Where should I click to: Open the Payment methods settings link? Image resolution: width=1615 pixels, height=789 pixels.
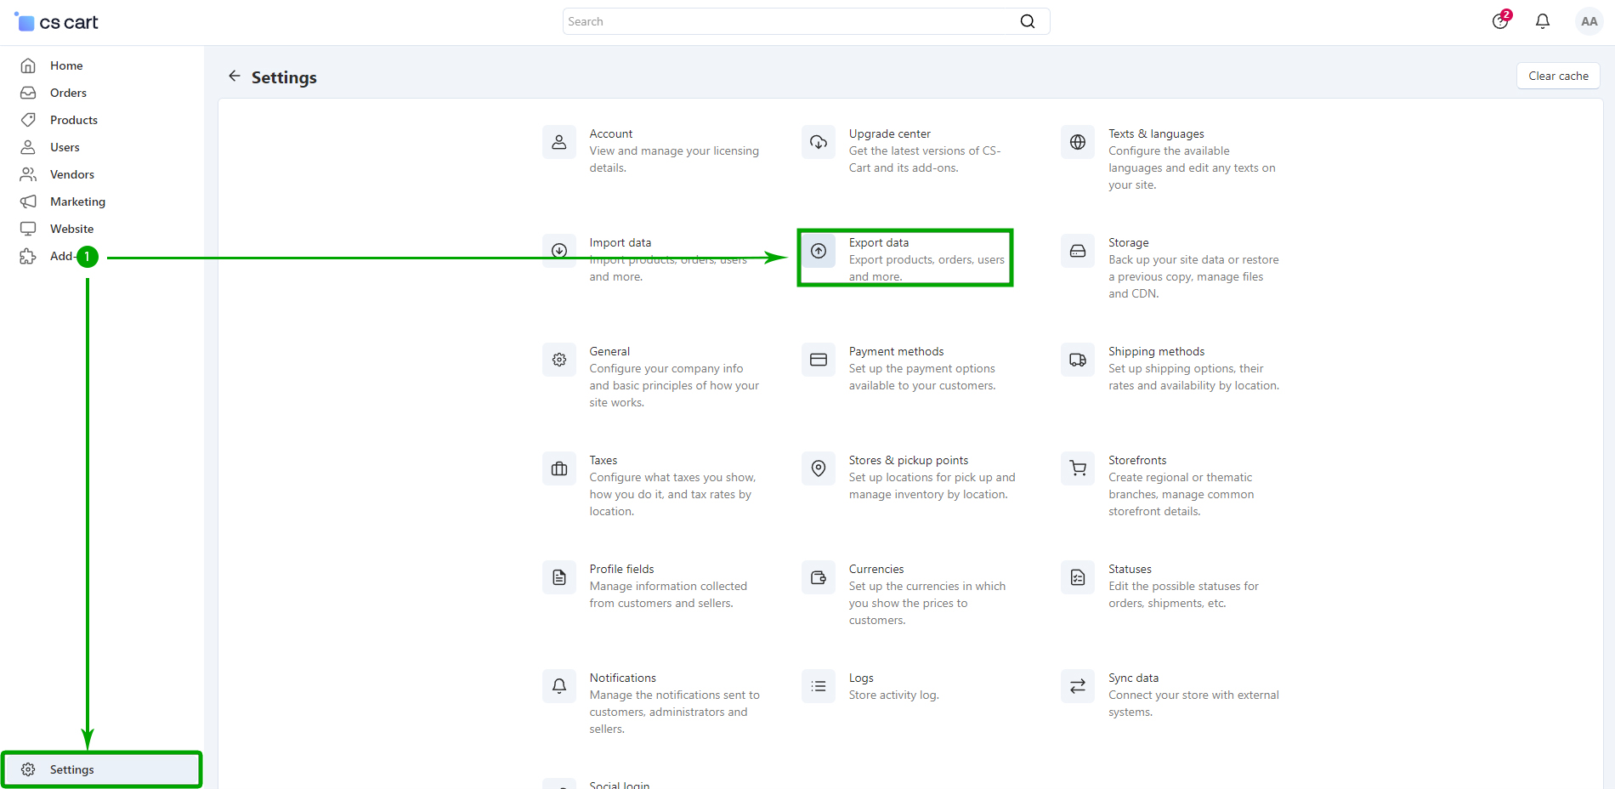point(896,351)
